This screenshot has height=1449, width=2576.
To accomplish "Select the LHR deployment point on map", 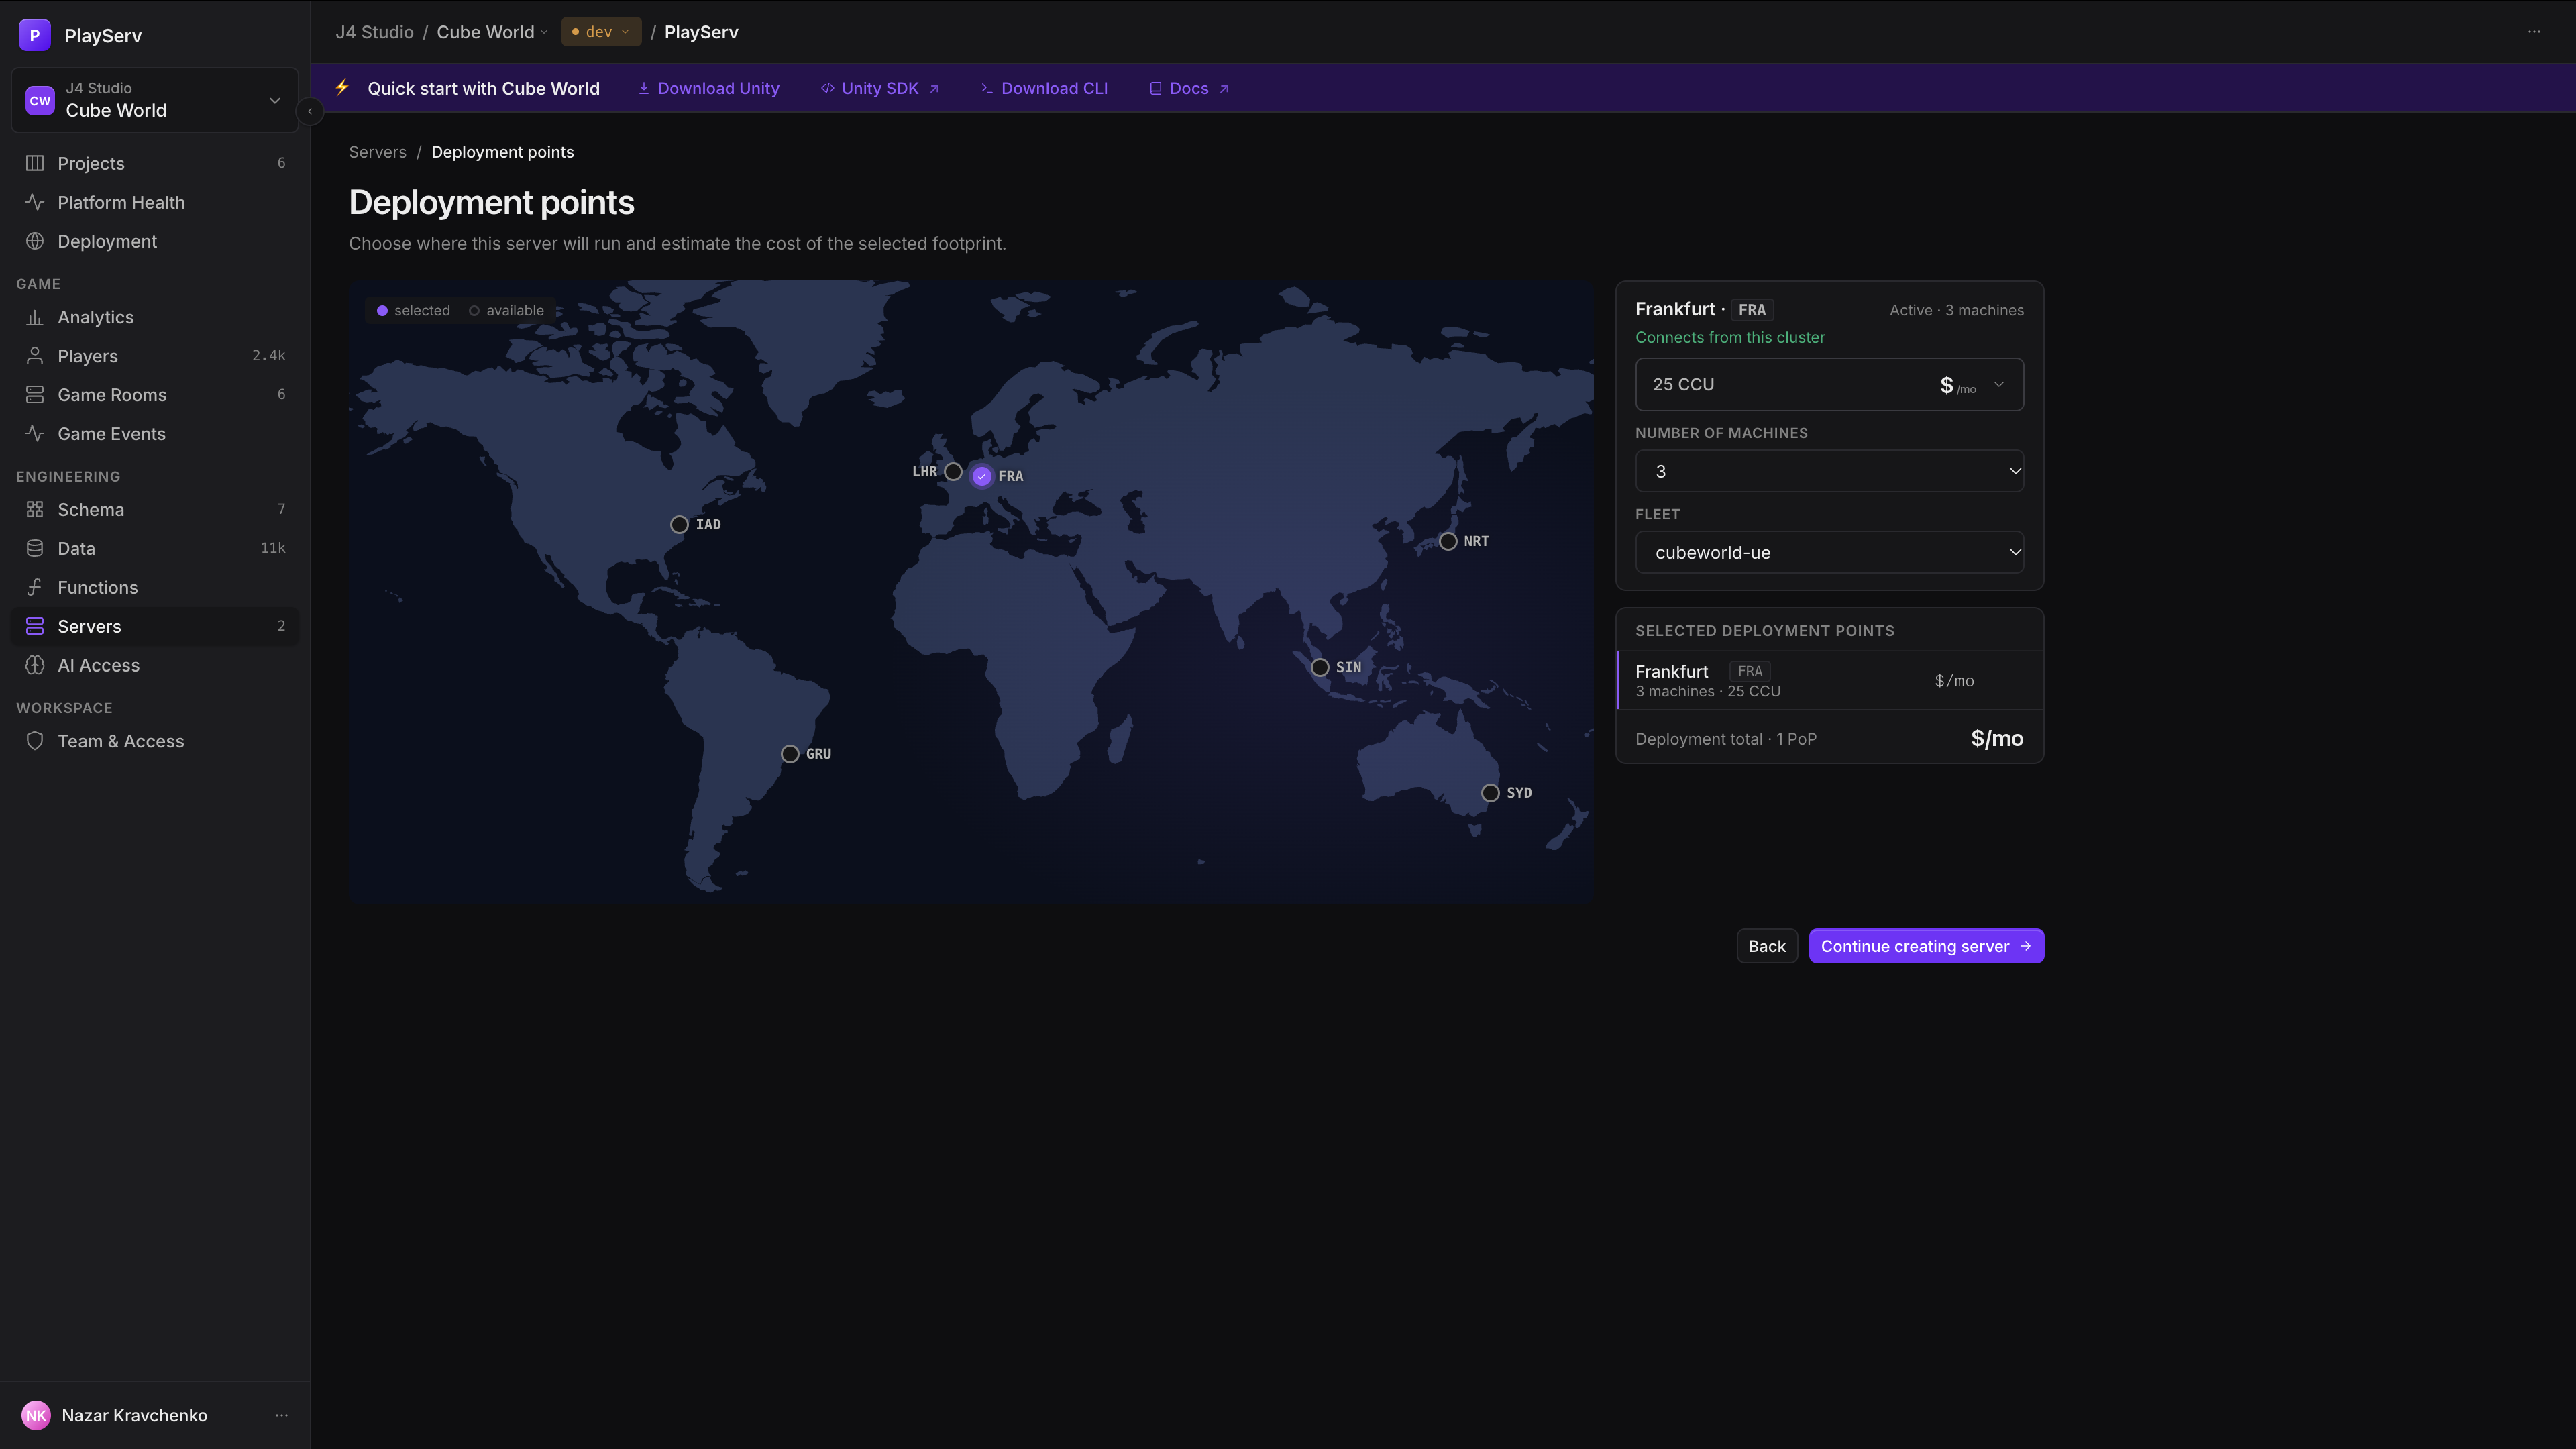I will point(953,471).
